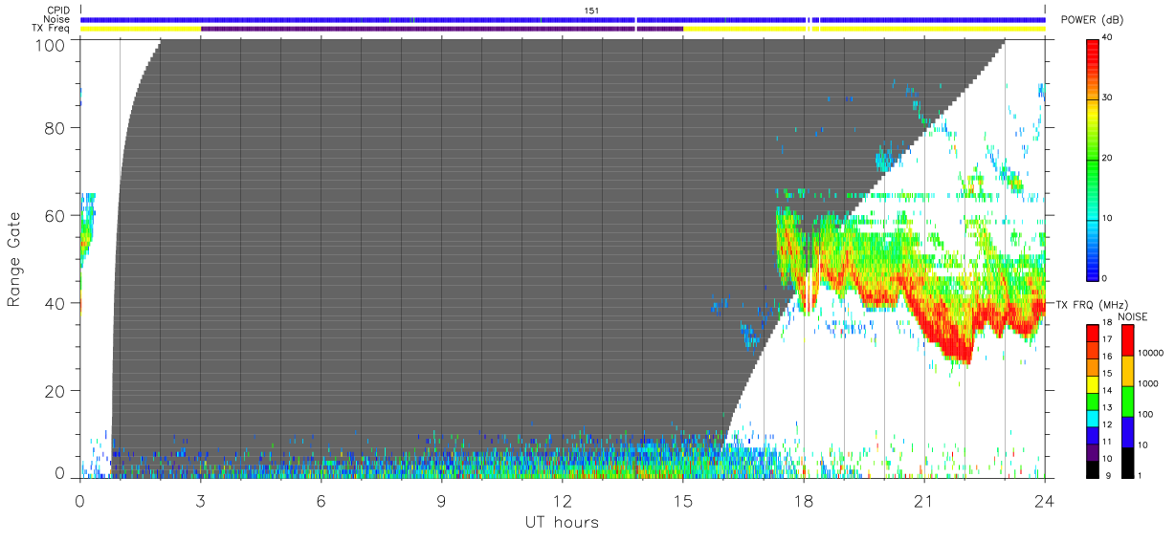Click the black segment of NOISE legend
This screenshot has width=1175, height=542.
pyautogui.click(x=1128, y=463)
